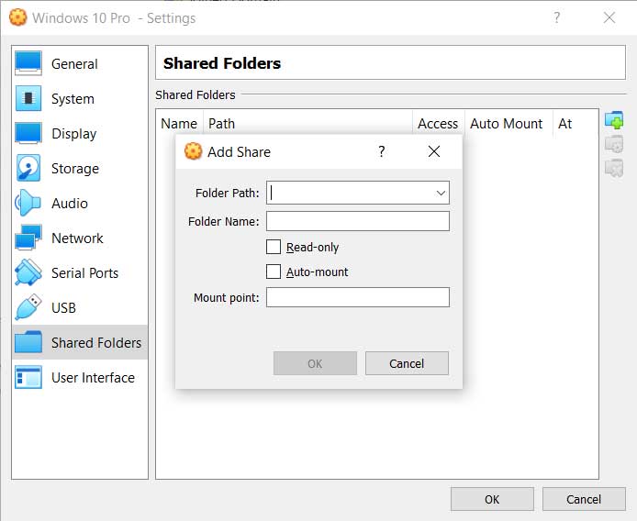Open the Network settings category
637x521 pixels.
[80, 238]
